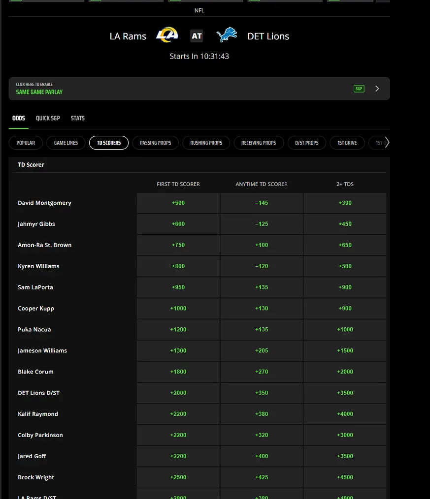Select the D/ST PROPS category pill
The width and height of the screenshot is (430, 499).
[307, 143]
